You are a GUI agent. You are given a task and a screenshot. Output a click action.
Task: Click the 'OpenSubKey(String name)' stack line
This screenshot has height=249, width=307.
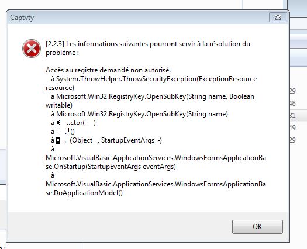tap(139, 114)
